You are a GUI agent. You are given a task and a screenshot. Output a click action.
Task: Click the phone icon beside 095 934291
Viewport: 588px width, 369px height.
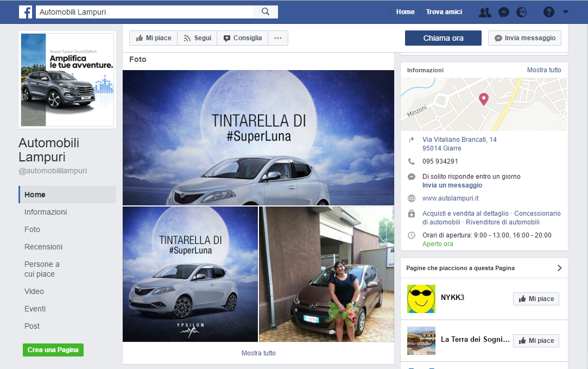click(412, 161)
